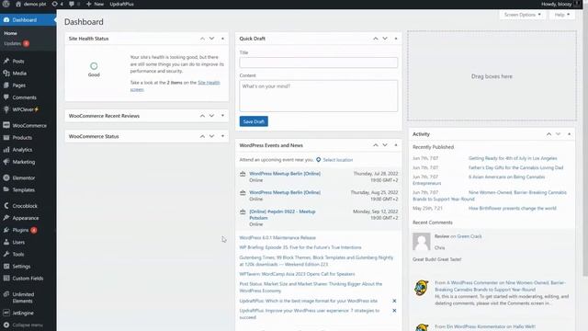Open Products icon in sidebar
The height and width of the screenshot is (331, 588).
click(6, 137)
